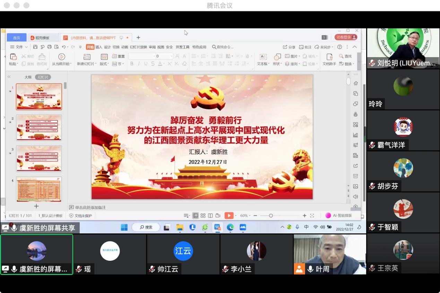Click the star icon in right sidebar
440x293 pixels.
[355, 83]
